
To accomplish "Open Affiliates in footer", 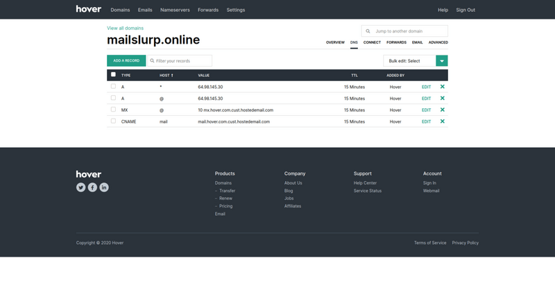I will click(293, 206).
